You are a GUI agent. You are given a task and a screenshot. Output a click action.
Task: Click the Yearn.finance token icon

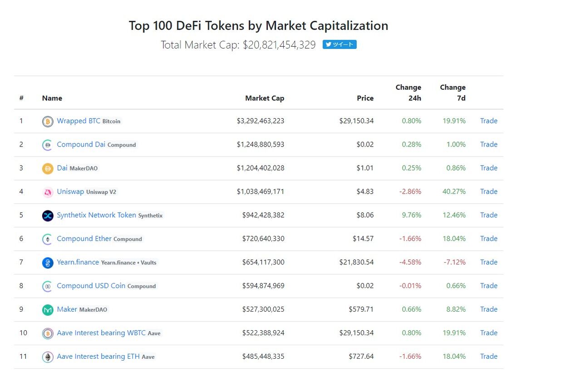(48, 263)
